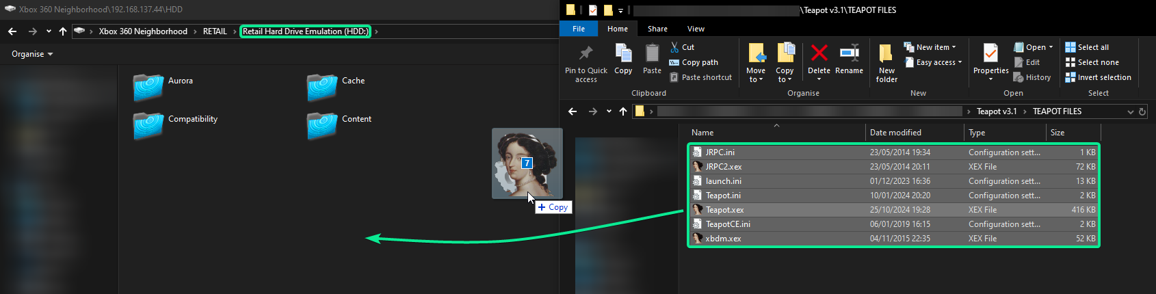Go back in TEAPOT FILES window

[x=573, y=111]
